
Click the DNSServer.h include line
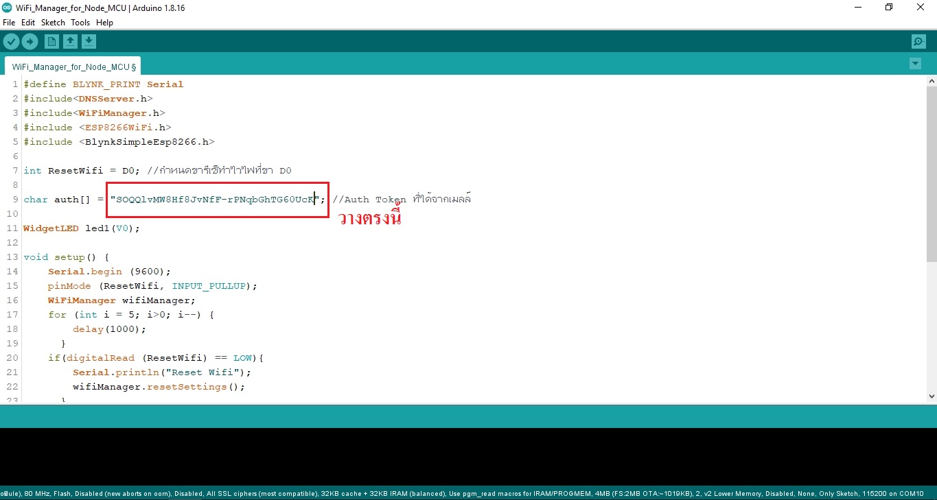pyautogui.click(x=88, y=99)
